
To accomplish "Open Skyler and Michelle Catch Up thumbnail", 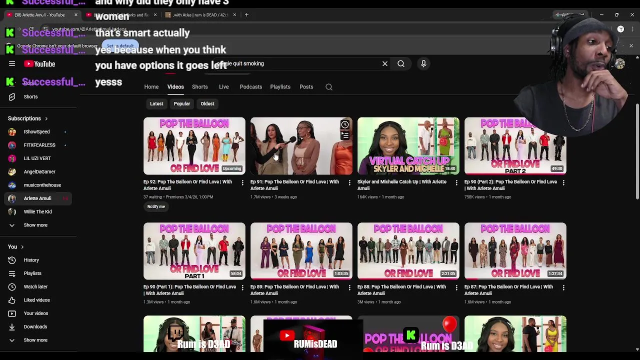I will pos(408,146).
